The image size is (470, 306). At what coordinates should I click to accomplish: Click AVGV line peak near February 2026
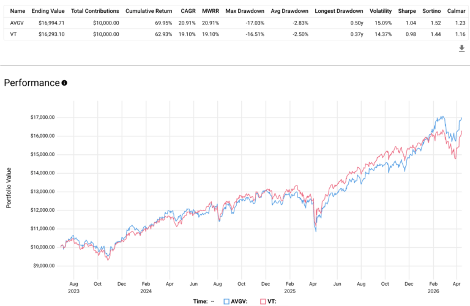pyautogui.click(x=442, y=116)
